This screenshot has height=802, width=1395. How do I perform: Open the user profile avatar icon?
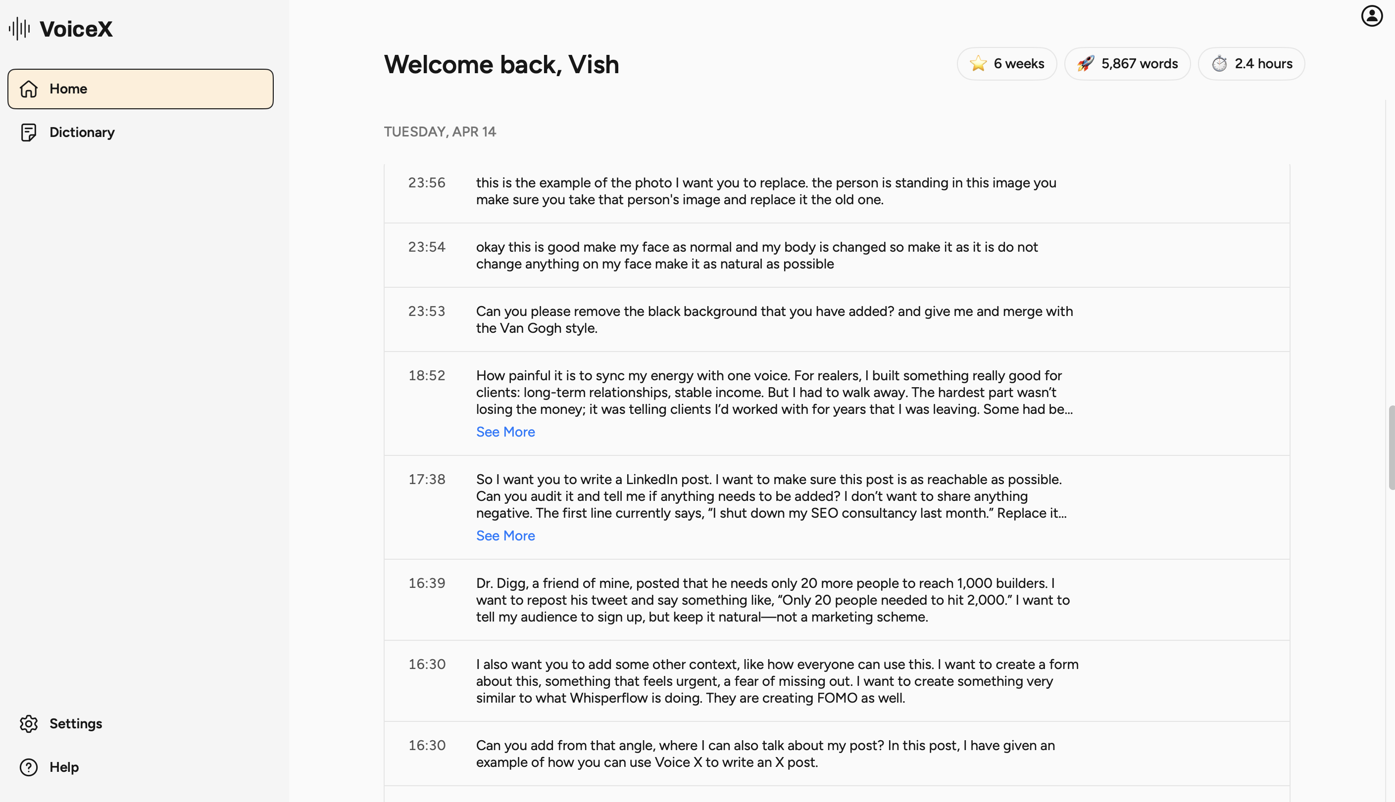click(x=1371, y=16)
